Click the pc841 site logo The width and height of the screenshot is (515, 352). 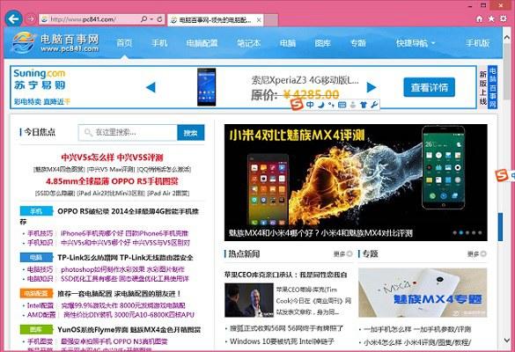(x=55, y=43)
